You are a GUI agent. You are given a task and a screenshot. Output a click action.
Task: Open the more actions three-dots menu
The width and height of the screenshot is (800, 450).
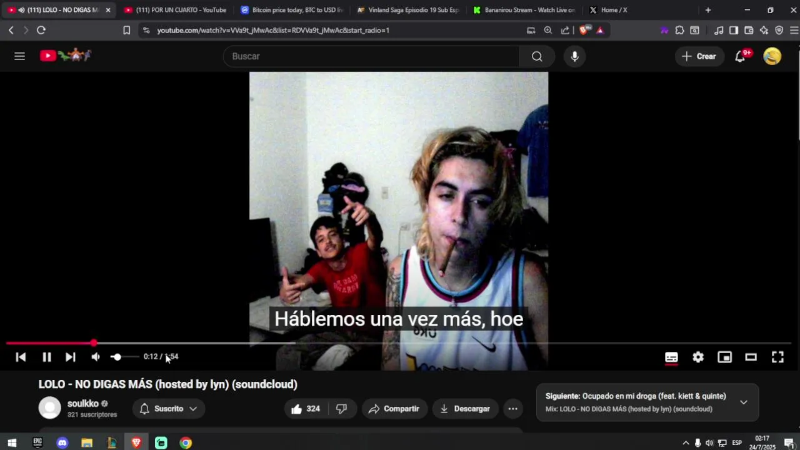click(x=512, y=409)
